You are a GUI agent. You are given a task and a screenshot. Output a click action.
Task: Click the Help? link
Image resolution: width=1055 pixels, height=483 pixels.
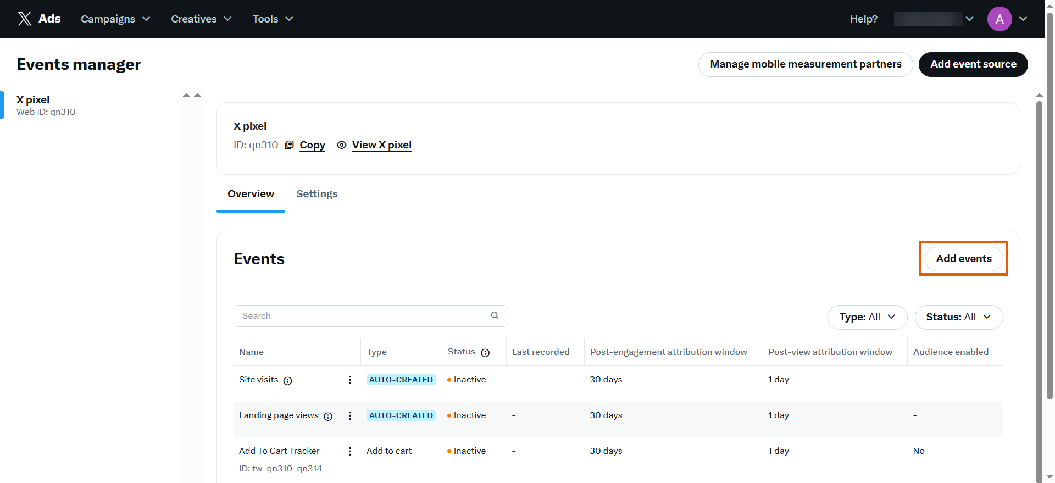(x=863, y=19)
